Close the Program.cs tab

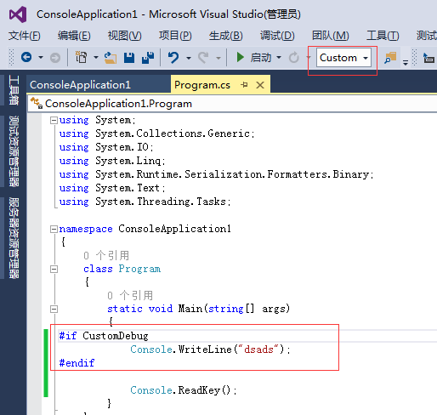click(260, 85)
